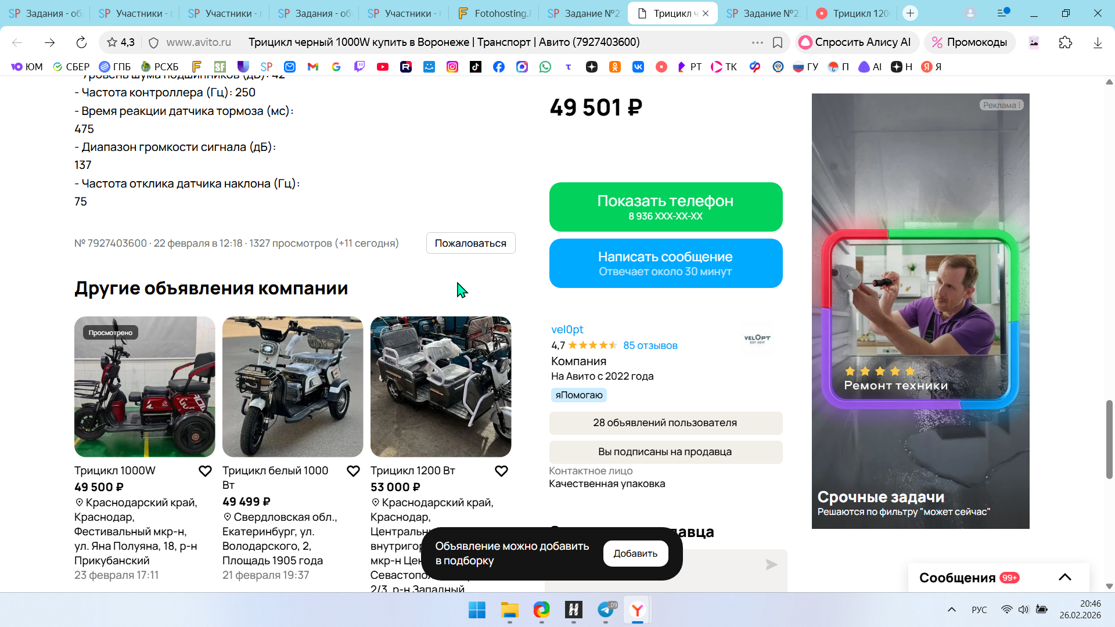Open File Explorer from the taskbar
The image size is (1115, 627).
pyautogui.click(x=509, y=610)
